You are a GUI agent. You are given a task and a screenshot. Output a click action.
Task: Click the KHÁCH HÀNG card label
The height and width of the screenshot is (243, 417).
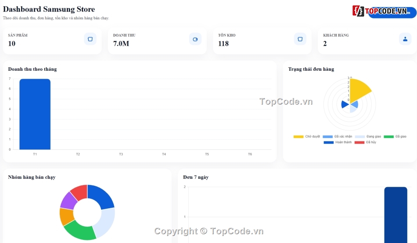click(336, 35)
